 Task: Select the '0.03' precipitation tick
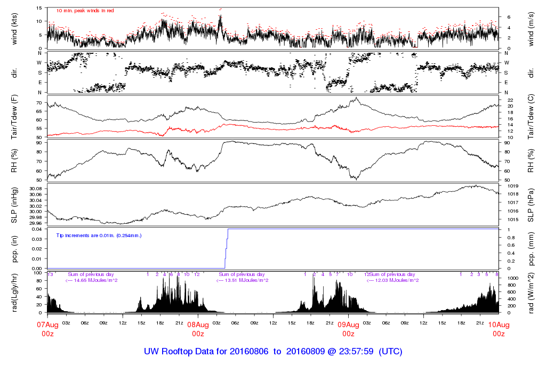37,239
